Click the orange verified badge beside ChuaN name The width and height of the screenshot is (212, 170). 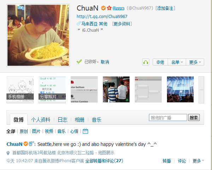pyautogui.click(x=104, y=8)
